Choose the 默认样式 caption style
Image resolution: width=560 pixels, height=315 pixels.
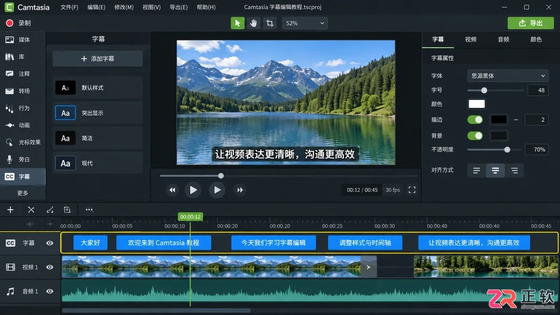pyautogui.click(x=97, y=87)
